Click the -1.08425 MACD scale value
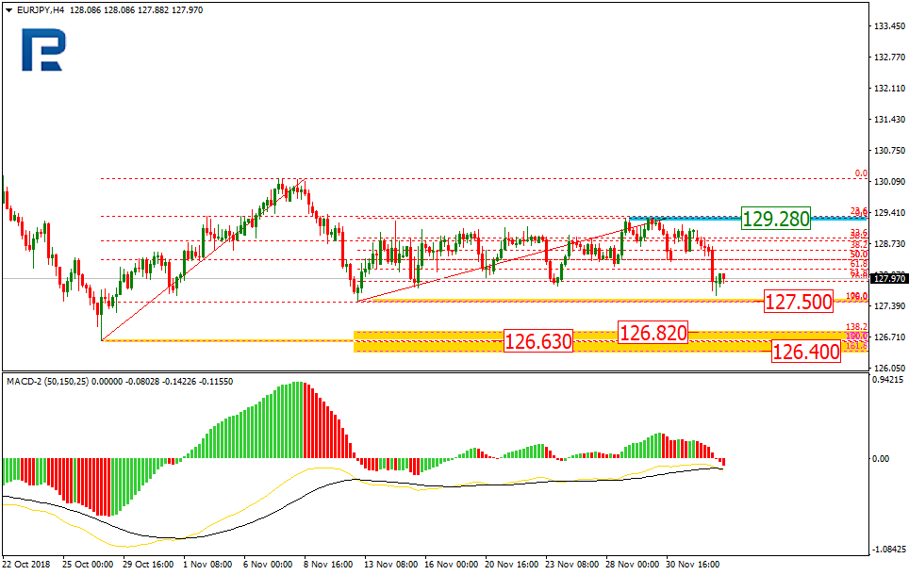 point(889,549)
